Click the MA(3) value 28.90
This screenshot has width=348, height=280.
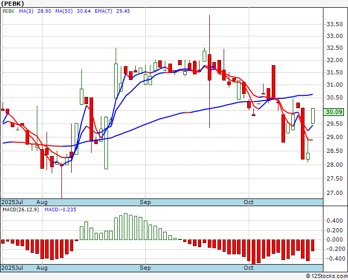point(44,11)
